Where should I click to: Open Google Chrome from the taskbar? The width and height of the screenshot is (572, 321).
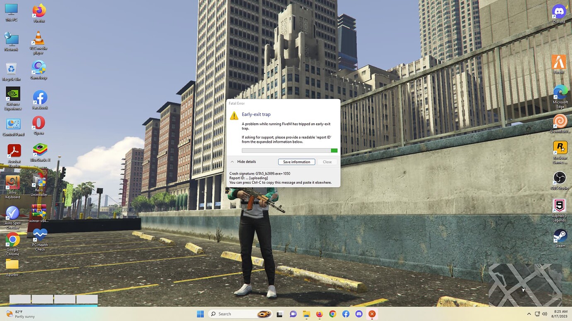[332, 314]
